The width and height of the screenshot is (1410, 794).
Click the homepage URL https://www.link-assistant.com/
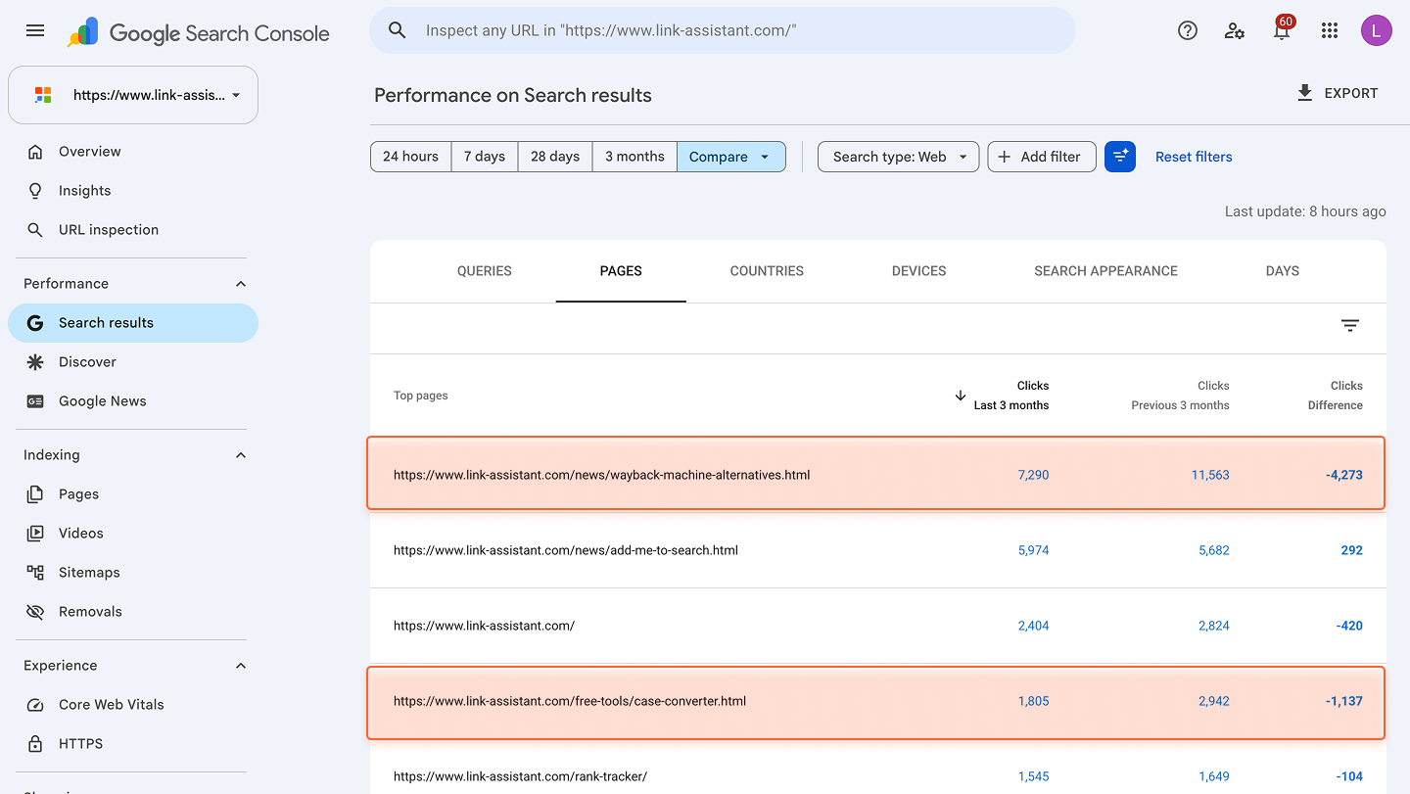[x=484, y=626]
